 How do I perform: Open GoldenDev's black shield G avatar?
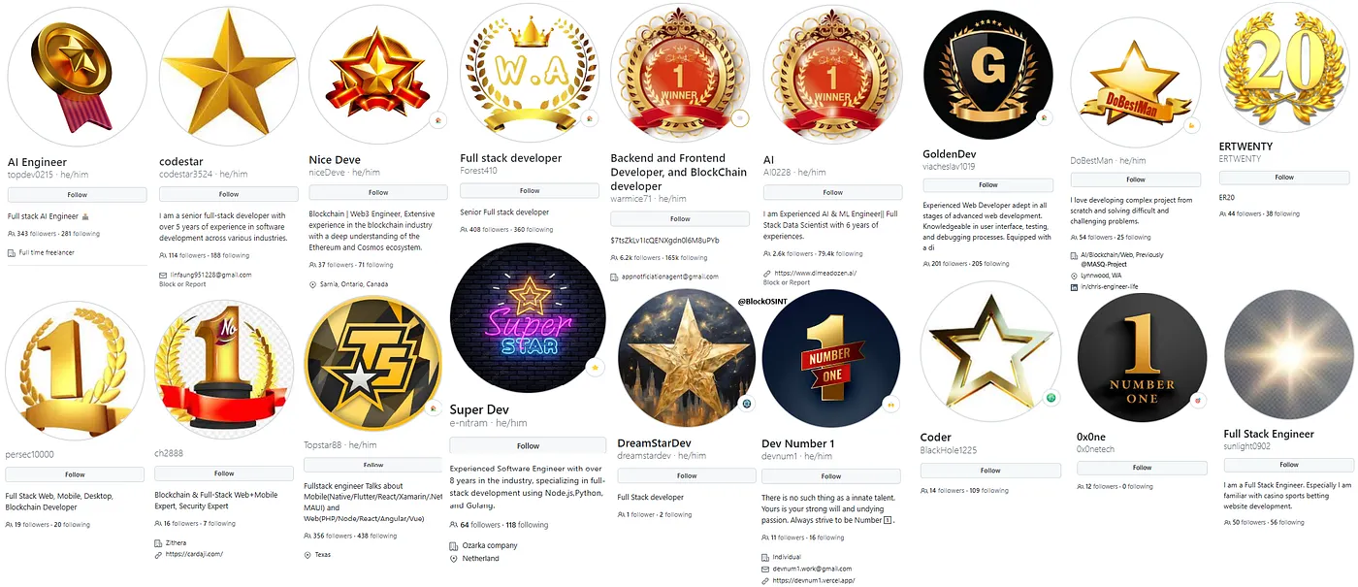pos(988,75)
